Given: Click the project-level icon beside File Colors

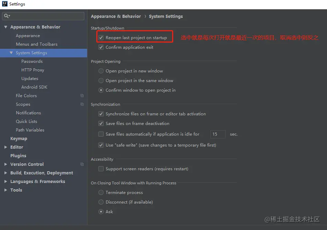Looking at the screenshot, I should [x=82, y=96].
